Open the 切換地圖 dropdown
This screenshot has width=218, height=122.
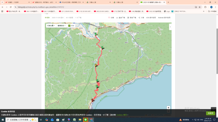[x=51, y=26]
